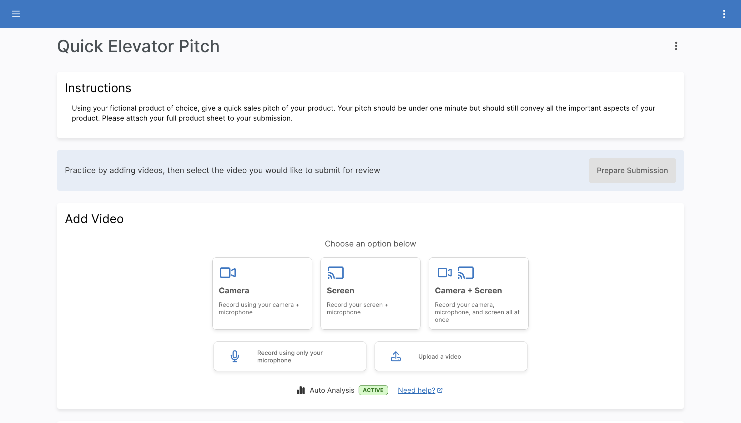Open the hamburger navigation menu

[16, 14]
